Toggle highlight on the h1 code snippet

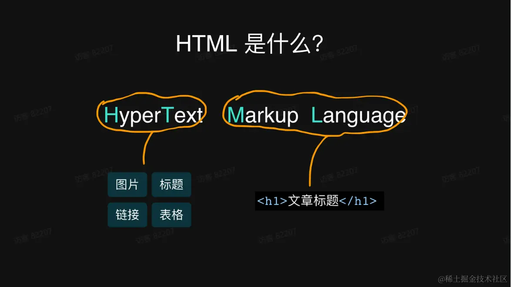319,201
